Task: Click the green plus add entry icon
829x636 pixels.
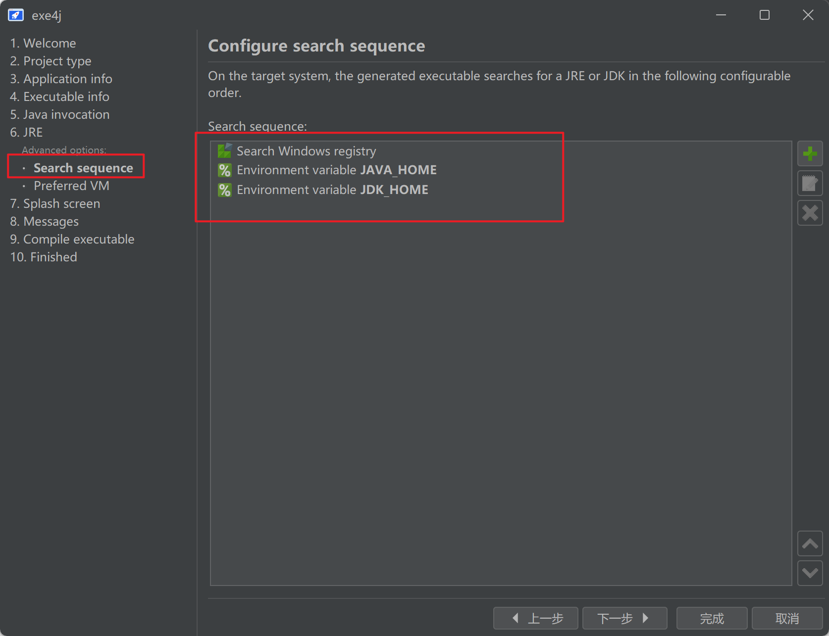Action: point(810,153)
